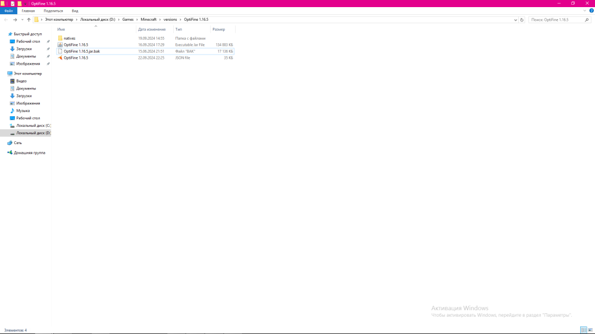Open pinned Рабочий стол under quick access
595x334 pixels.
pos(28,42)
